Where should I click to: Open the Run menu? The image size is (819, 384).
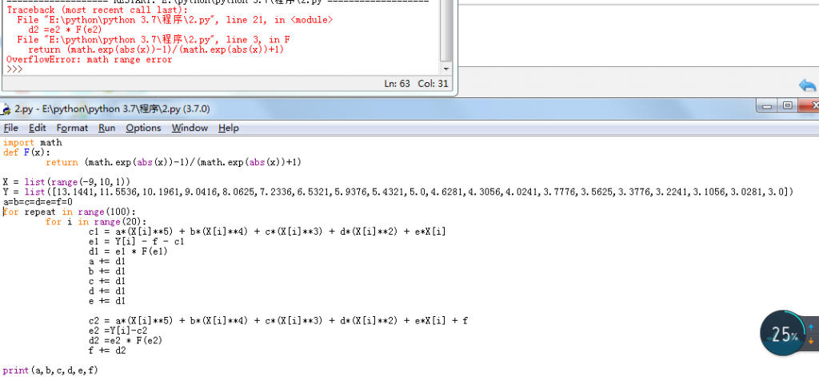coord(107,128)
